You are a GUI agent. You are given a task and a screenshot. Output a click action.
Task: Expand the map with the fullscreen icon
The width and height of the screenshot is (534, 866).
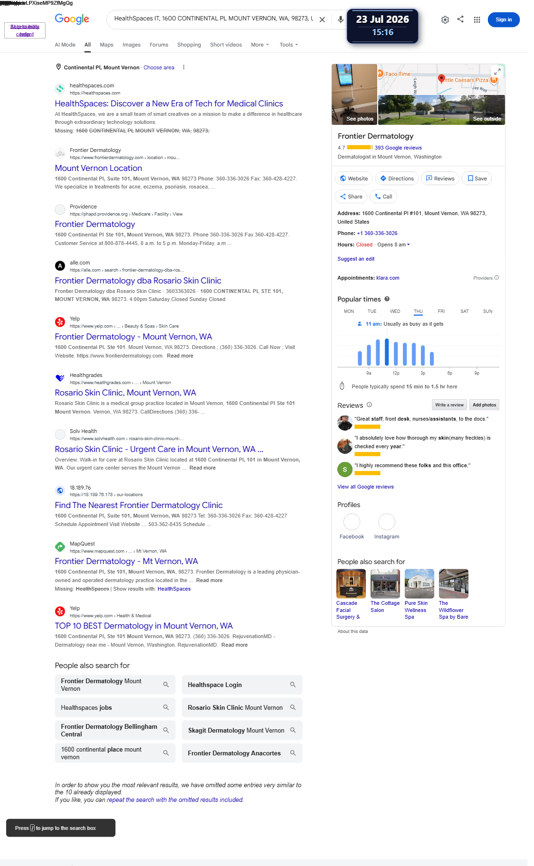pyautogui.click(x=497, y=72)
